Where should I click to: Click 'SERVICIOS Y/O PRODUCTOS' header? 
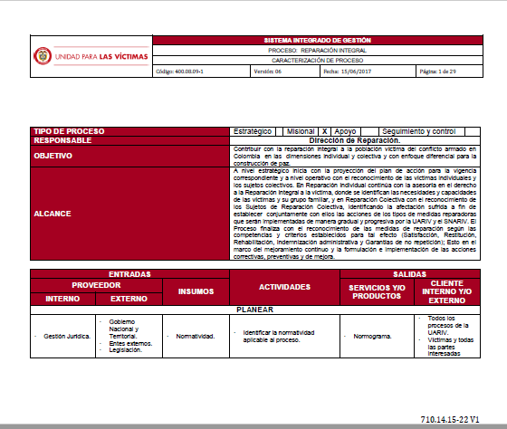pos(377,292)
